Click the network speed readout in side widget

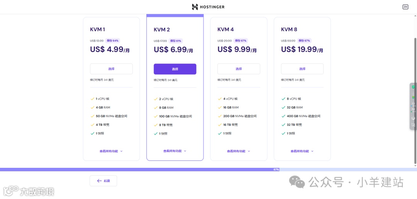[413, 107]
